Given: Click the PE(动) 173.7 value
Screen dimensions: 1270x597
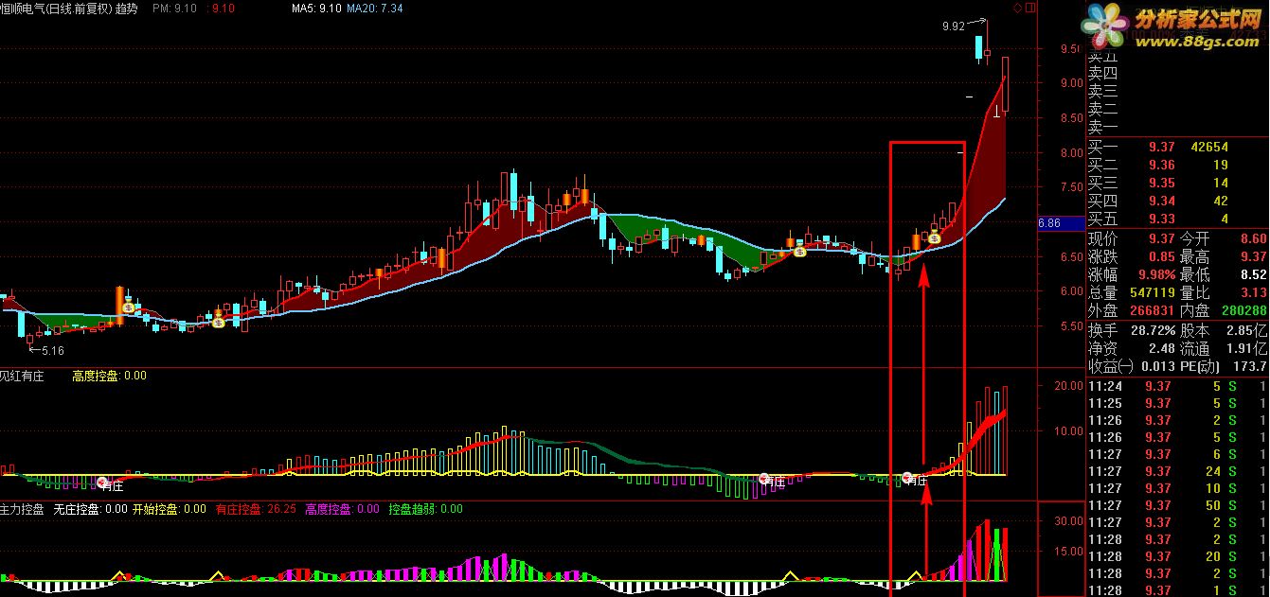Looking at the screenshot, I should coord(1251,367).
